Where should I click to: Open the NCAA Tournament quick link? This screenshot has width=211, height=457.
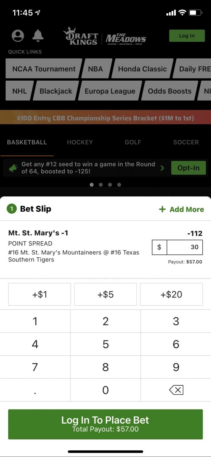coord(43,69)
